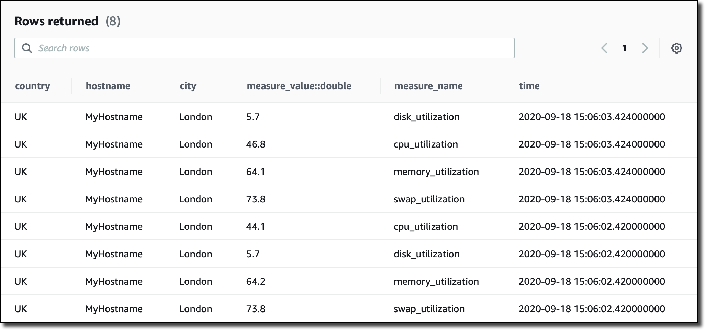
Task: Click the last swap_utilization cell
Action: coord(429,309)
